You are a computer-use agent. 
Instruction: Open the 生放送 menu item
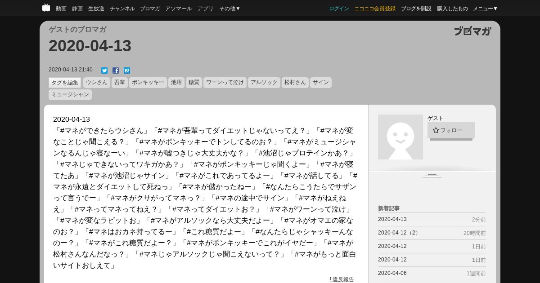pos(96,9)
